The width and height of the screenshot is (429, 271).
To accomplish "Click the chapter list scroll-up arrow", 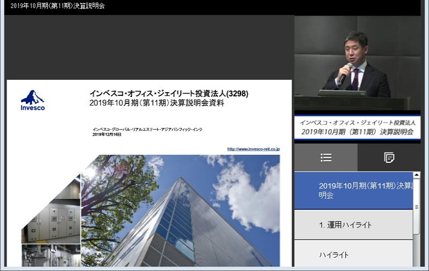I will tap(417, 175).
